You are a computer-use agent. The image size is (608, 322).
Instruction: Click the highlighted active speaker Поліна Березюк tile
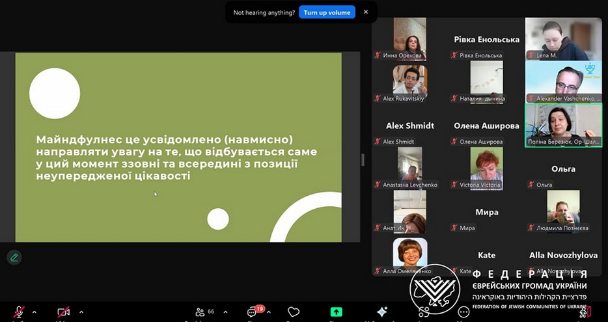[x=564, y=125]
